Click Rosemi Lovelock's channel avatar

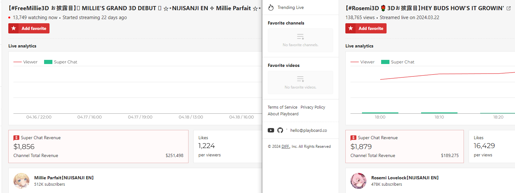click(x=358, y=181)
